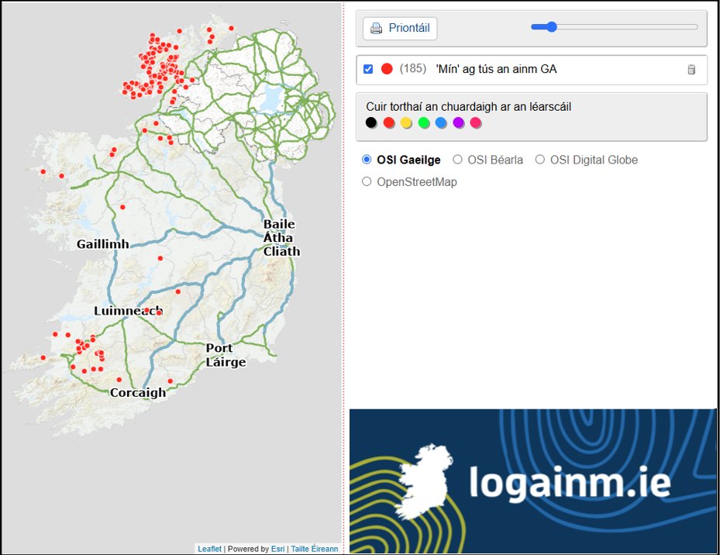Pick the pink colour swatch
This screenshot has width=720, height=555.
pos(476,122)
